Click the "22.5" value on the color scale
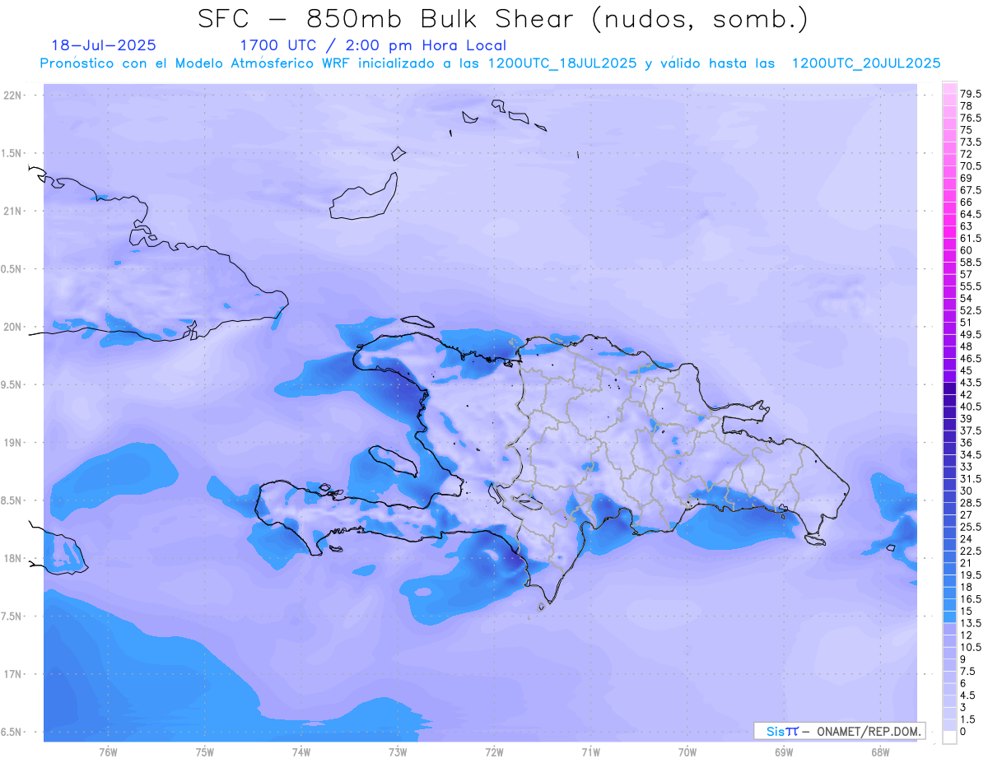 (x=971, y=551)
